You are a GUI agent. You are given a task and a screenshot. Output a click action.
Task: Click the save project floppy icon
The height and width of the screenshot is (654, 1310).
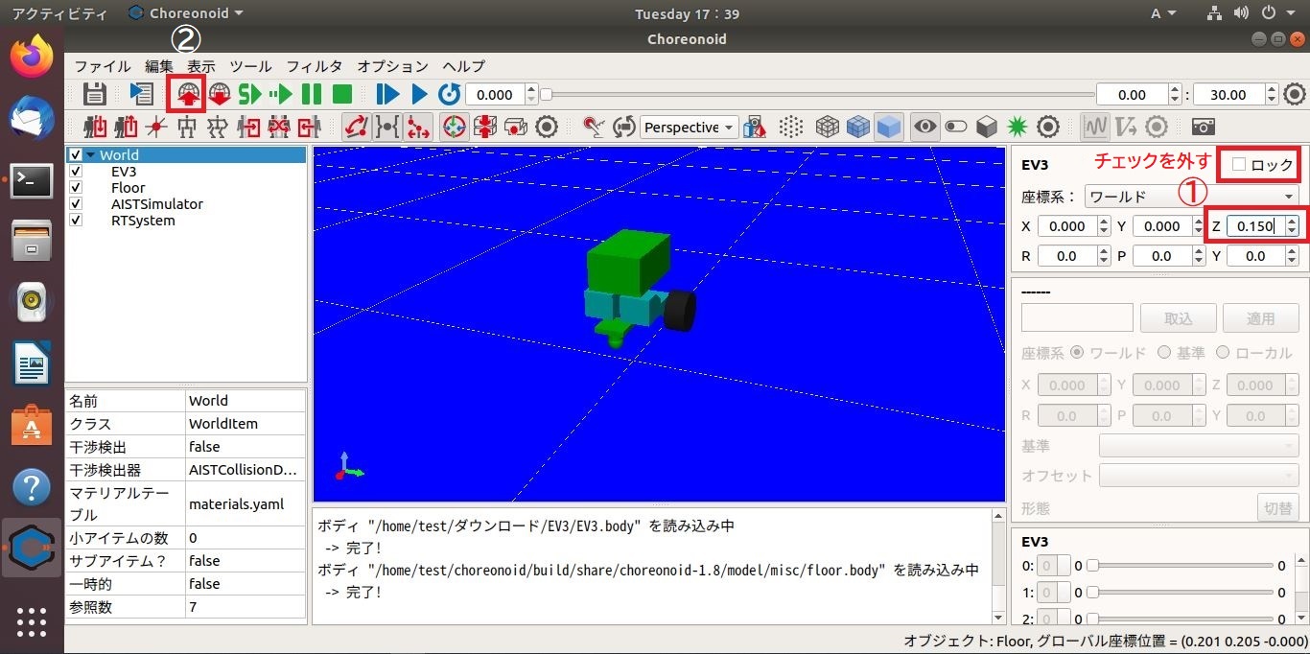(x=94, y=94)
